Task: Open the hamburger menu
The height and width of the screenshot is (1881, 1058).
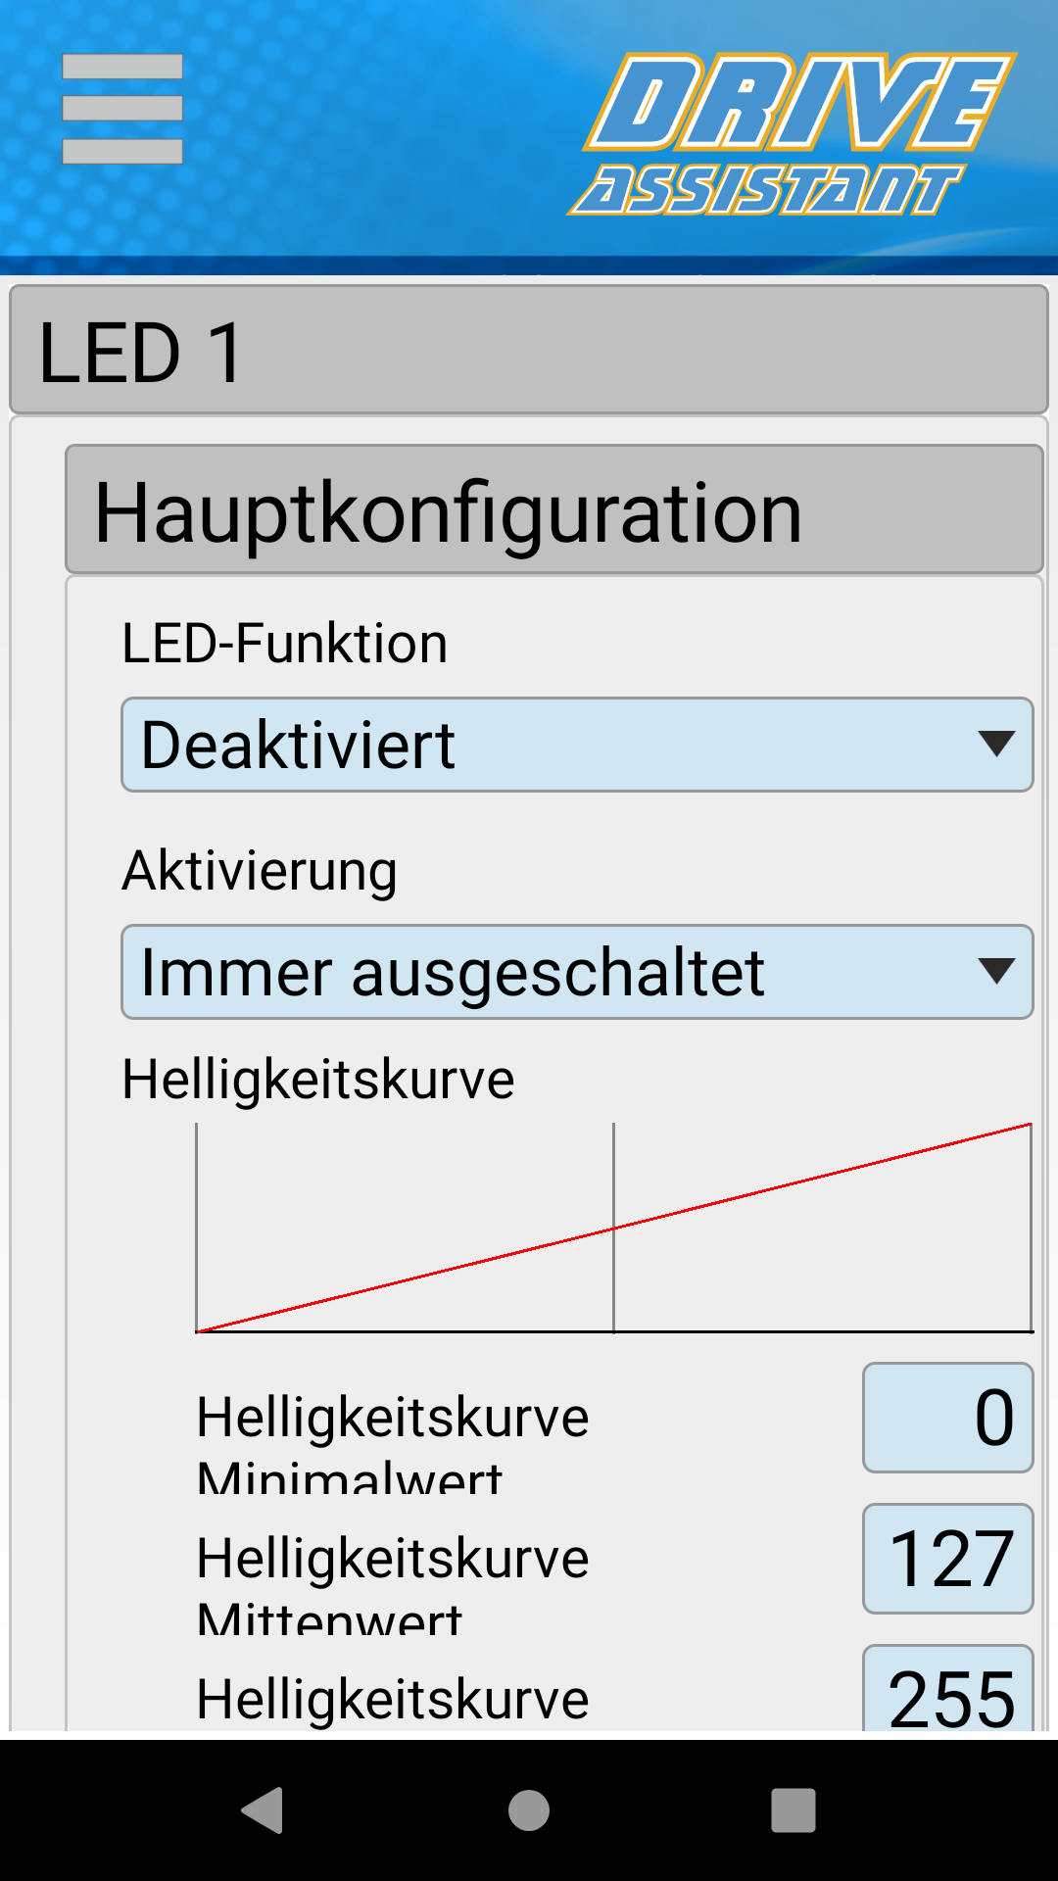Action: tap(122, 109)
